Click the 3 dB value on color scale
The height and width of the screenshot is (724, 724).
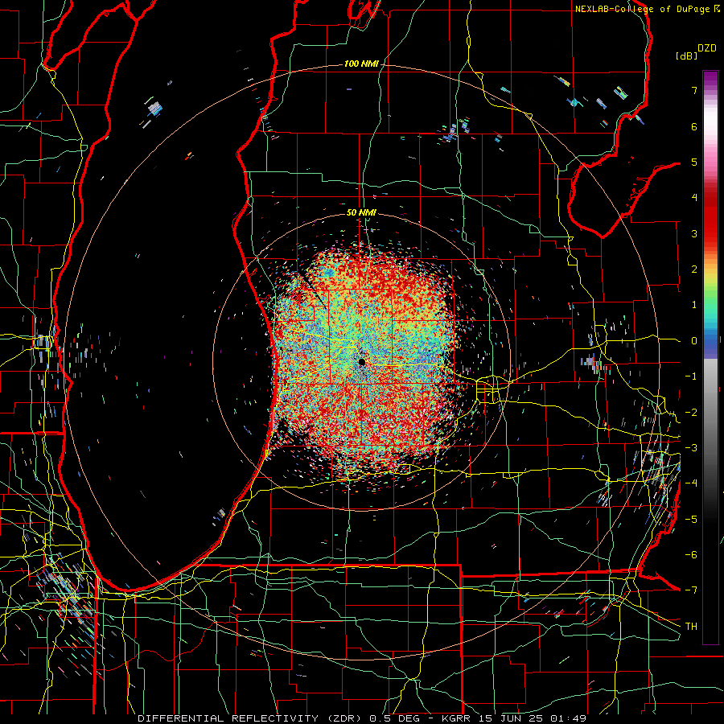pos(694,233)
